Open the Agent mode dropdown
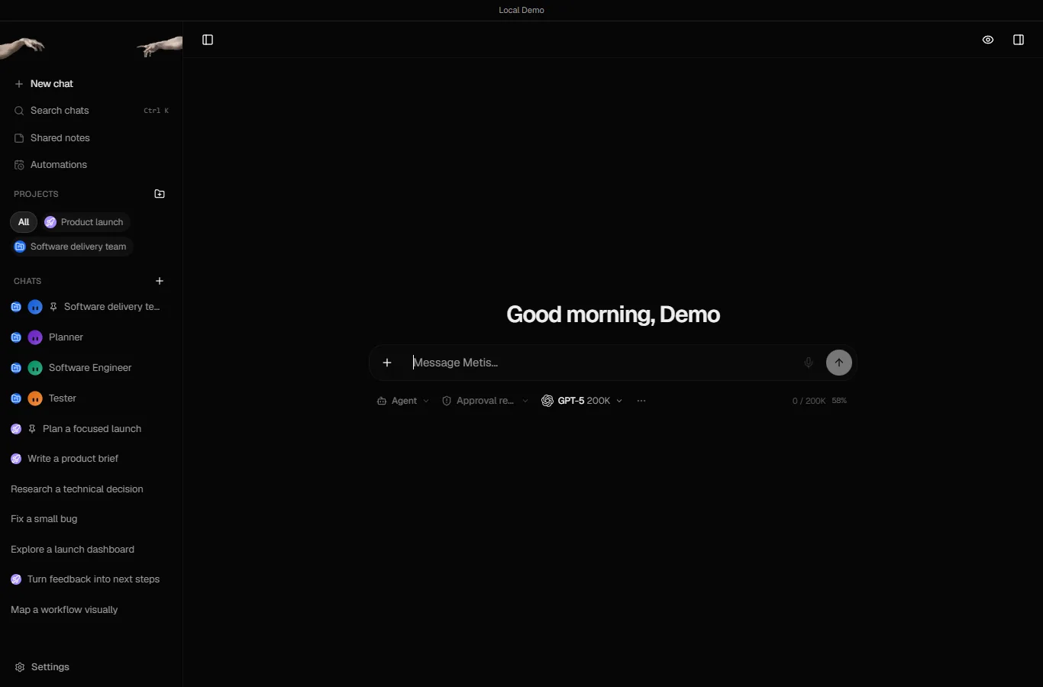Viewport: 1043px width, 687px height. pyautogui.click(x=403, y=401)
